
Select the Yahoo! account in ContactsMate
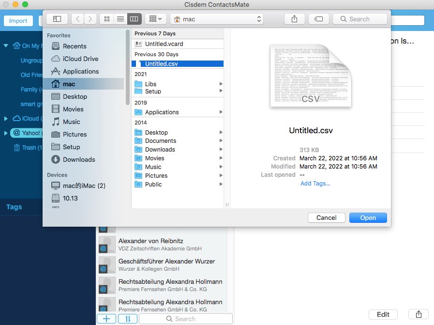coord(27,133)
